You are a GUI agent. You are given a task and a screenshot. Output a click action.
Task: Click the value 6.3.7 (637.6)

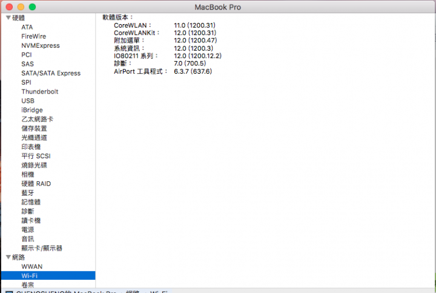point(193,71)
